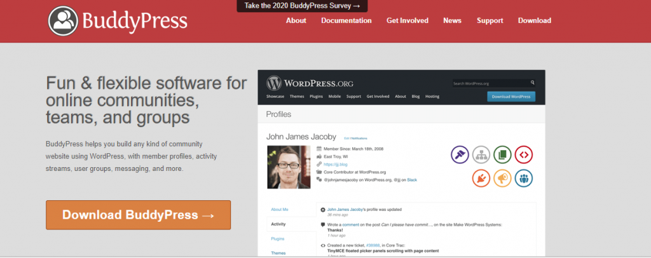
Task: Click icon beside Core Contributor at WordPress.org
Action: coord(319,172)
